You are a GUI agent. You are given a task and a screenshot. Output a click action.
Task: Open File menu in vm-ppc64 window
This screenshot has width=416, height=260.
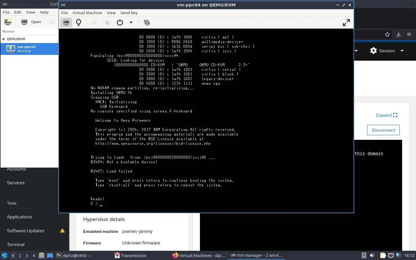64,13
